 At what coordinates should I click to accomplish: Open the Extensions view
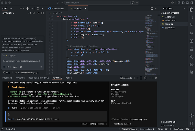click(191, 41)
